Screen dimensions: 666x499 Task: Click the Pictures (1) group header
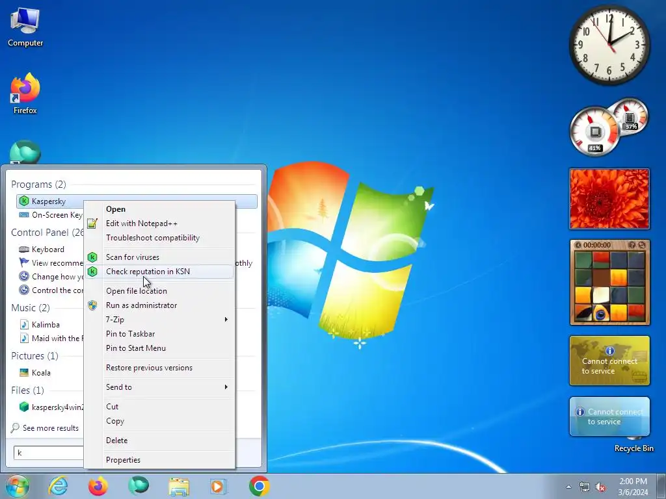35,355
